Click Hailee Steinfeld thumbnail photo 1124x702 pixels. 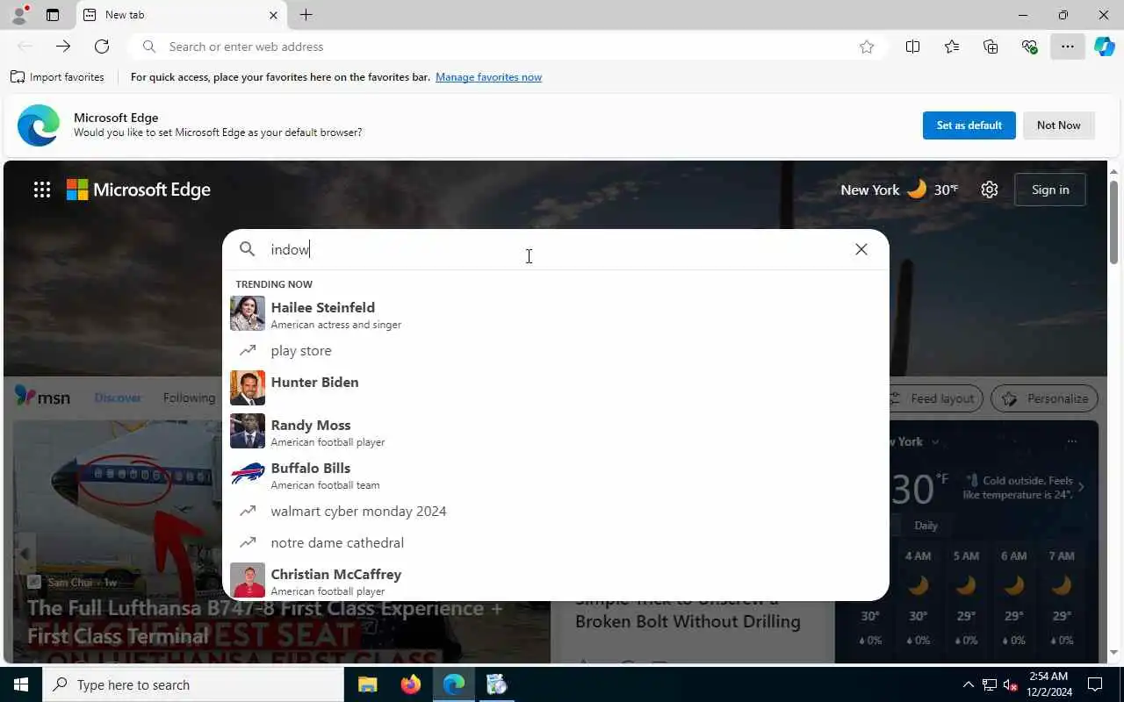click(248, 313)
